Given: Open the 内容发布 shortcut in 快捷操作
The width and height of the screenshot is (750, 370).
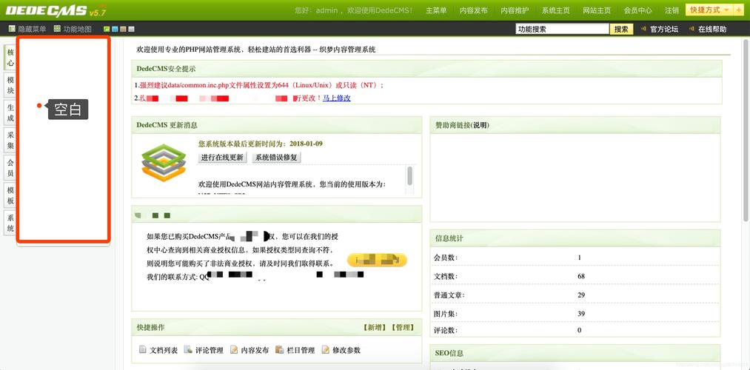Looking at the screenshot, I should point(255,351).
